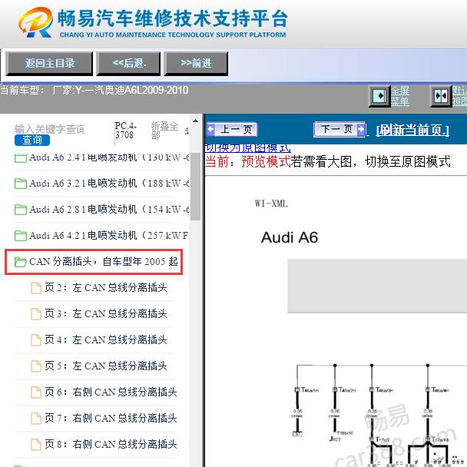467x467 pixels.
Task: Select the PC.4-3708 entry
Action: click(x=125, y=131)
